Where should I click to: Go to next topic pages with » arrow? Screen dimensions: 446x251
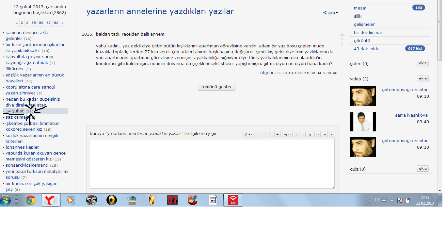[62, 23]
